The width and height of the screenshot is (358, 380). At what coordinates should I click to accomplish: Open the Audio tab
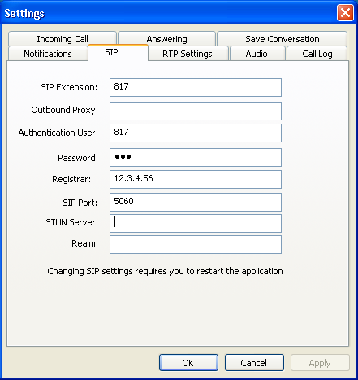point(257,54)
